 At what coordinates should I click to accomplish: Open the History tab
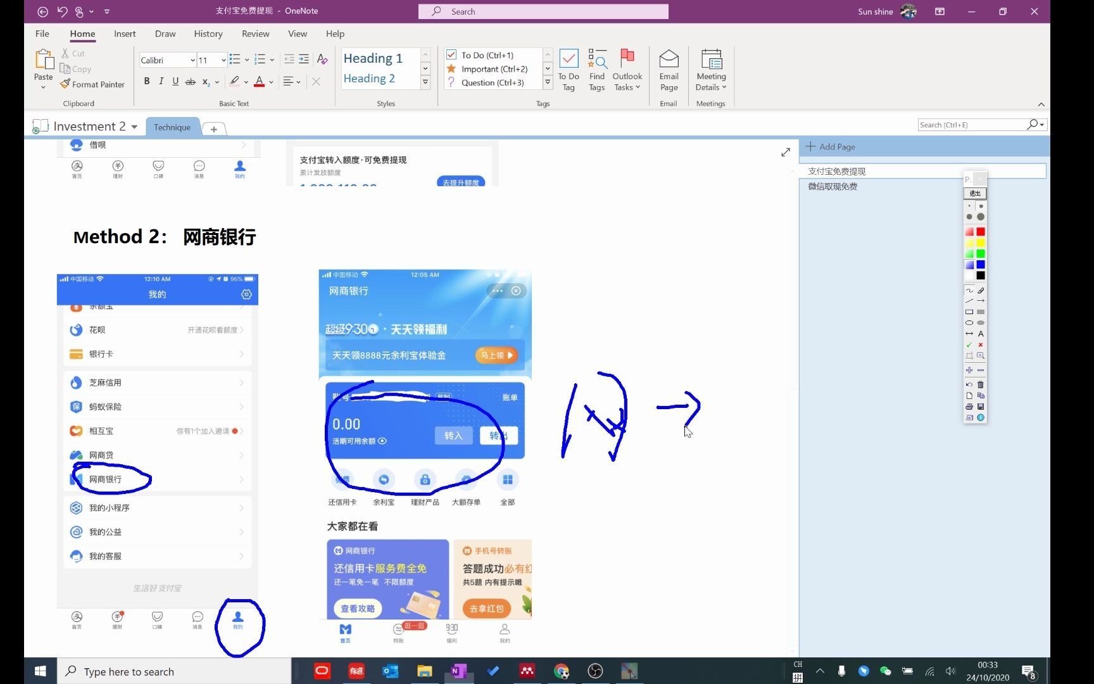click(x=208, y=34)
